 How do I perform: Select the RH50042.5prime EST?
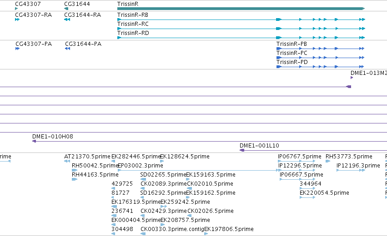95,166
